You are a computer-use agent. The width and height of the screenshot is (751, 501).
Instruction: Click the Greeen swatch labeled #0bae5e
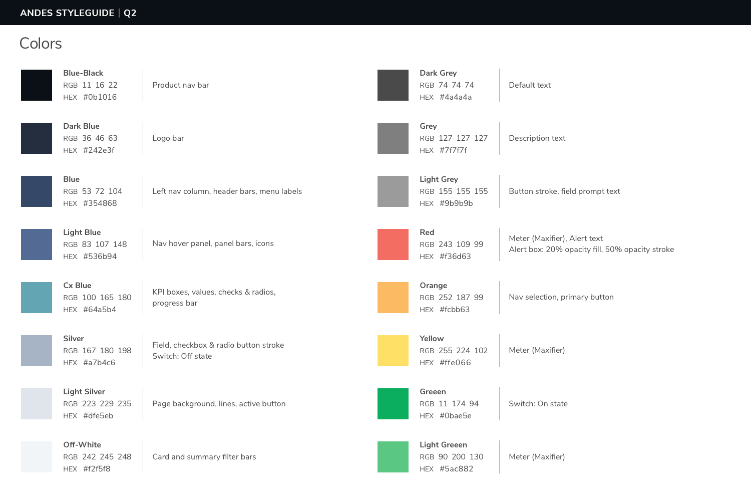tap(393, 404)
